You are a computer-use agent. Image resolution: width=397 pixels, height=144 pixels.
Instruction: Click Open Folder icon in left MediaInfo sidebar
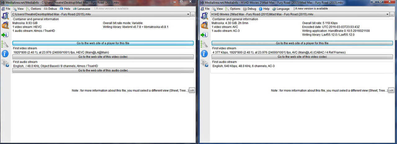tap(5, 25)
